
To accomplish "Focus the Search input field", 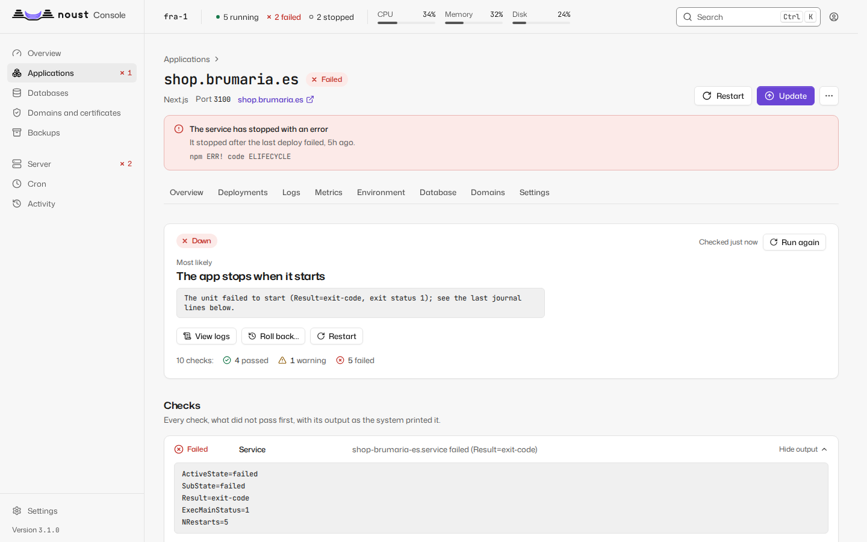I will [x=748, y=17].
